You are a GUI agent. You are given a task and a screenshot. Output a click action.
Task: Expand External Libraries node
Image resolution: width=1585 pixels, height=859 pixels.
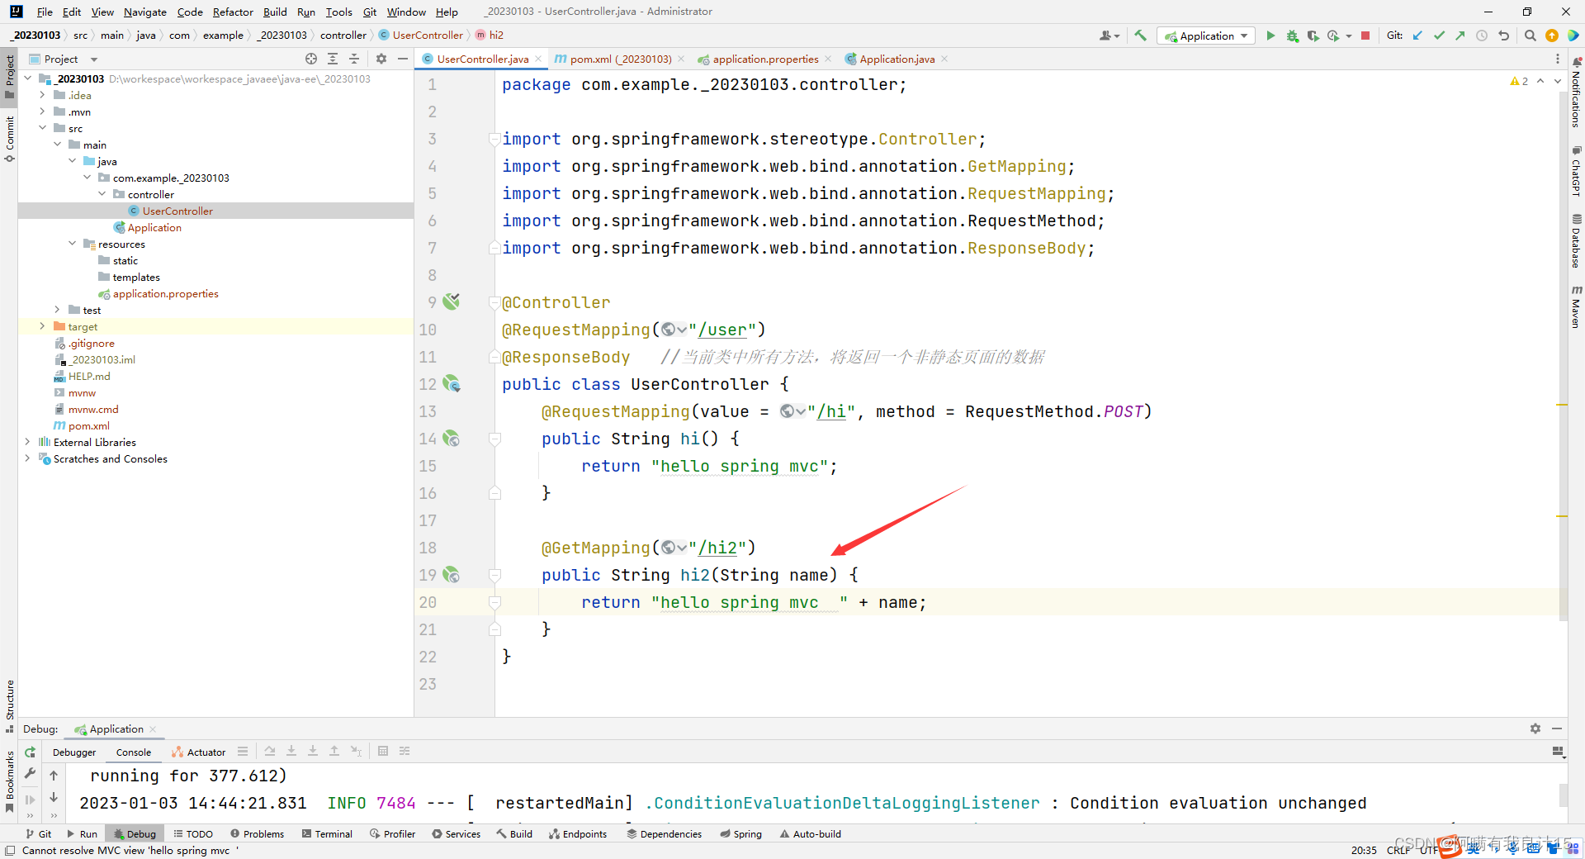click(27, 443)
